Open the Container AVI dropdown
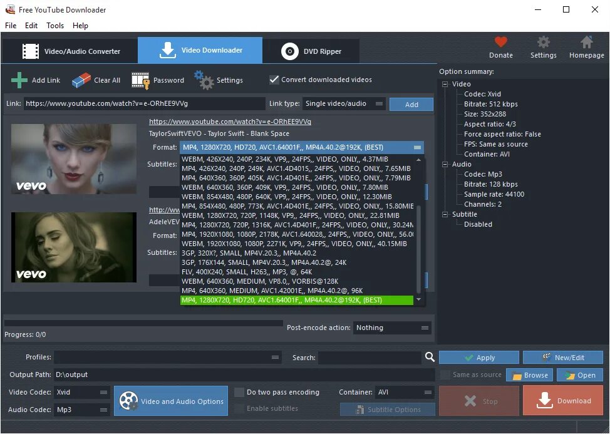The height and width of the screenshot is (434, 610). [x=404, y=392]
